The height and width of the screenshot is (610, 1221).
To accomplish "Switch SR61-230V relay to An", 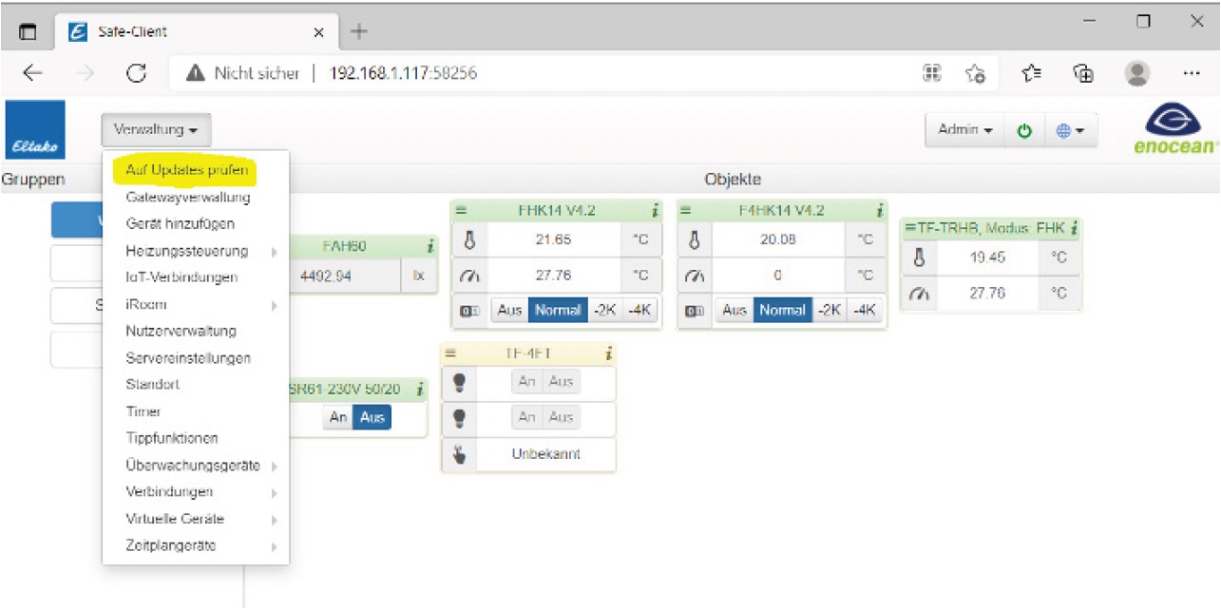I will click(338, 417).
